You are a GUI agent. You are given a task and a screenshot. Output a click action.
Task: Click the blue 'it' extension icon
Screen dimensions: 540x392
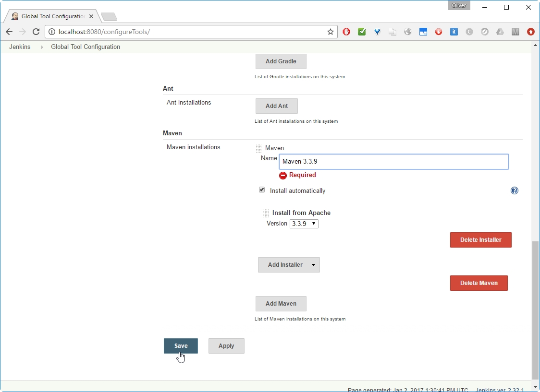pyautogui.click(x=454, y=32)
